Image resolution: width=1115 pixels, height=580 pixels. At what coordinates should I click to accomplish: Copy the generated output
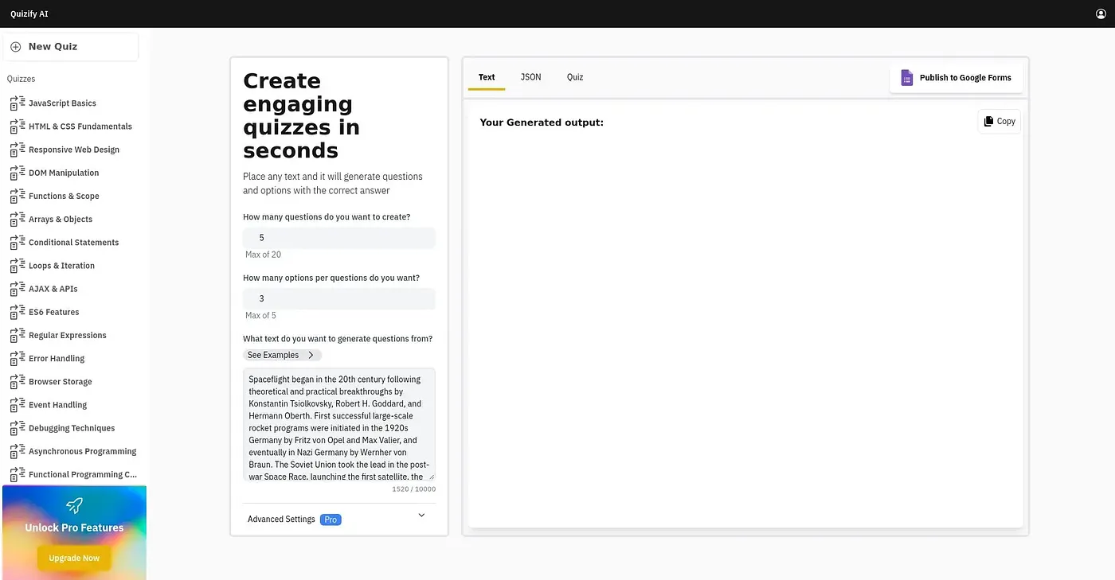coord(1000,121)
